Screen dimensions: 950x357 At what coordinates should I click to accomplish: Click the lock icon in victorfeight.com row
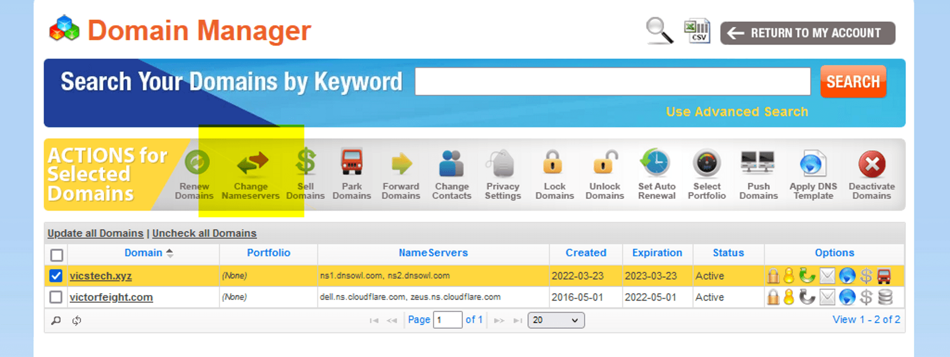pyautogui.click(x=773, y=297)
